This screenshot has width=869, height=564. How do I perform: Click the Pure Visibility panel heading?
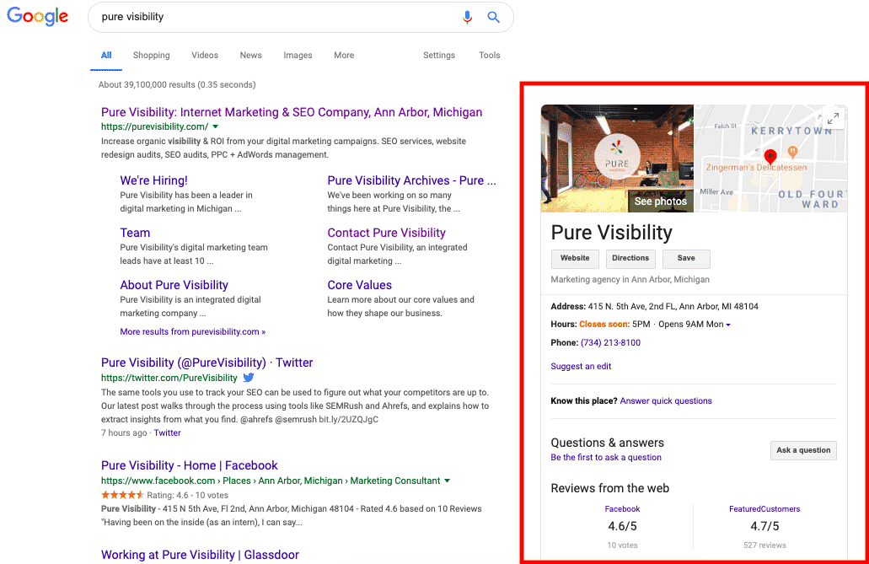[x=611, y=233]
